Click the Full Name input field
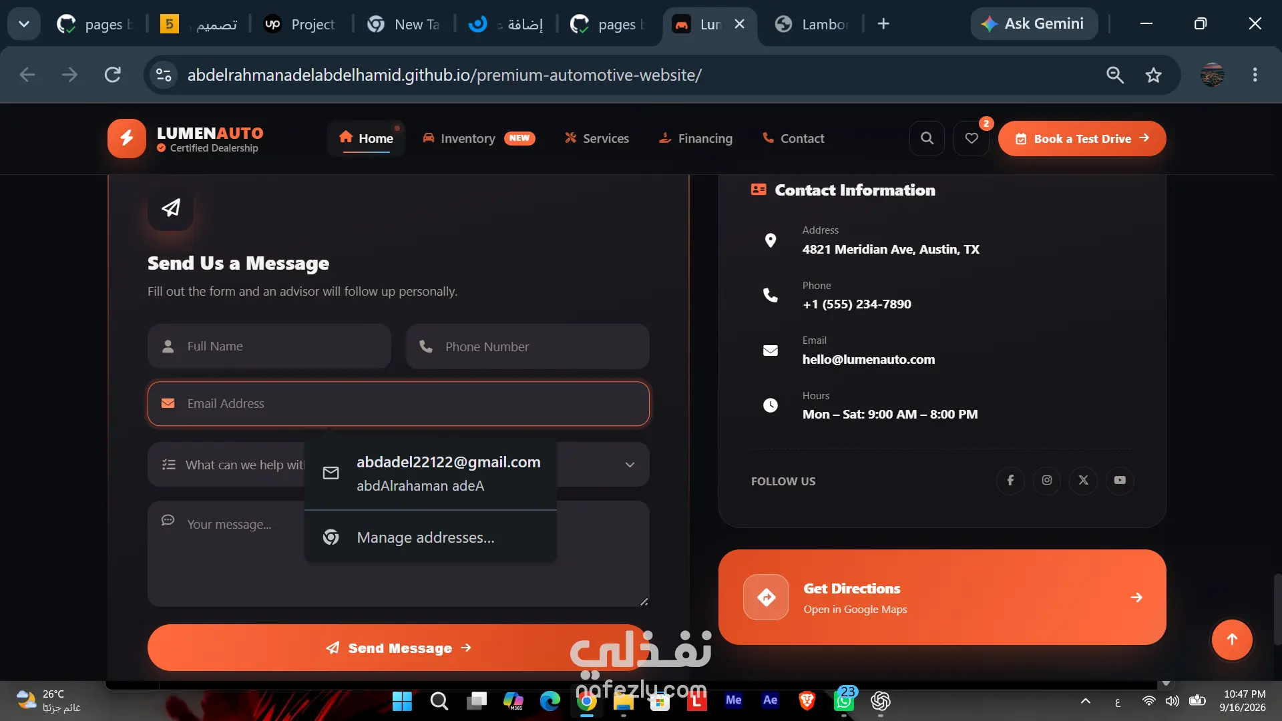Viewport: 1282px width, 721px height. [269, 346]
